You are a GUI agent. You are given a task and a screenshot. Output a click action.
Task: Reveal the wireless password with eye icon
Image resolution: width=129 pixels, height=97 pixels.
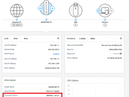click(x=121, y=54)
